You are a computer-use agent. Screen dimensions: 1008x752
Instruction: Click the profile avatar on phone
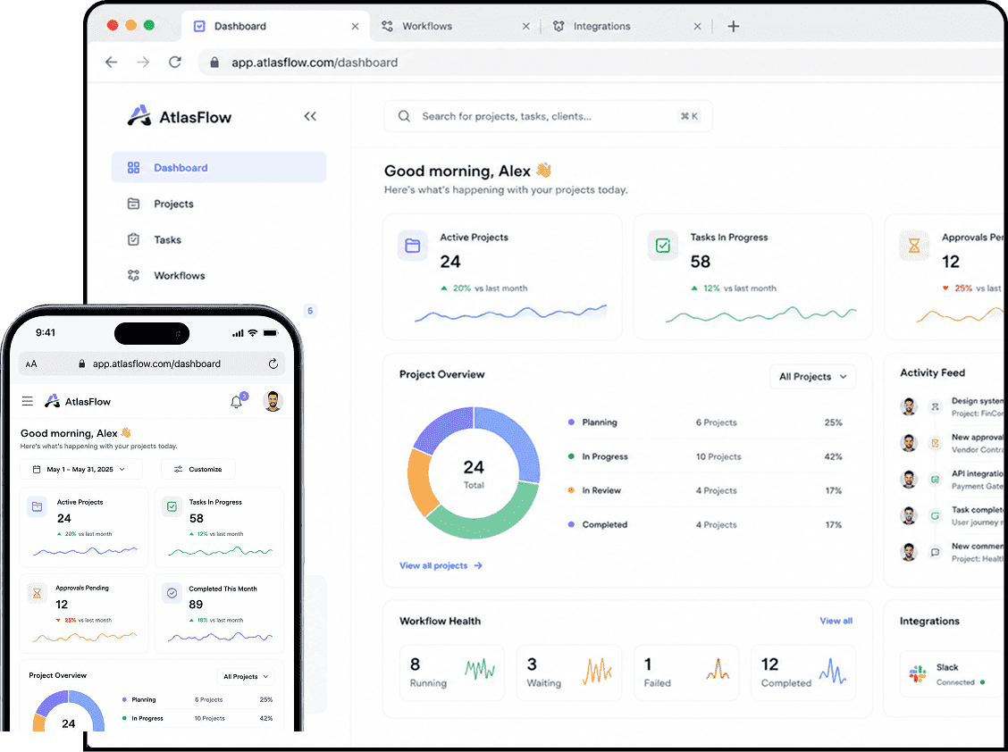tap(273, 401)
